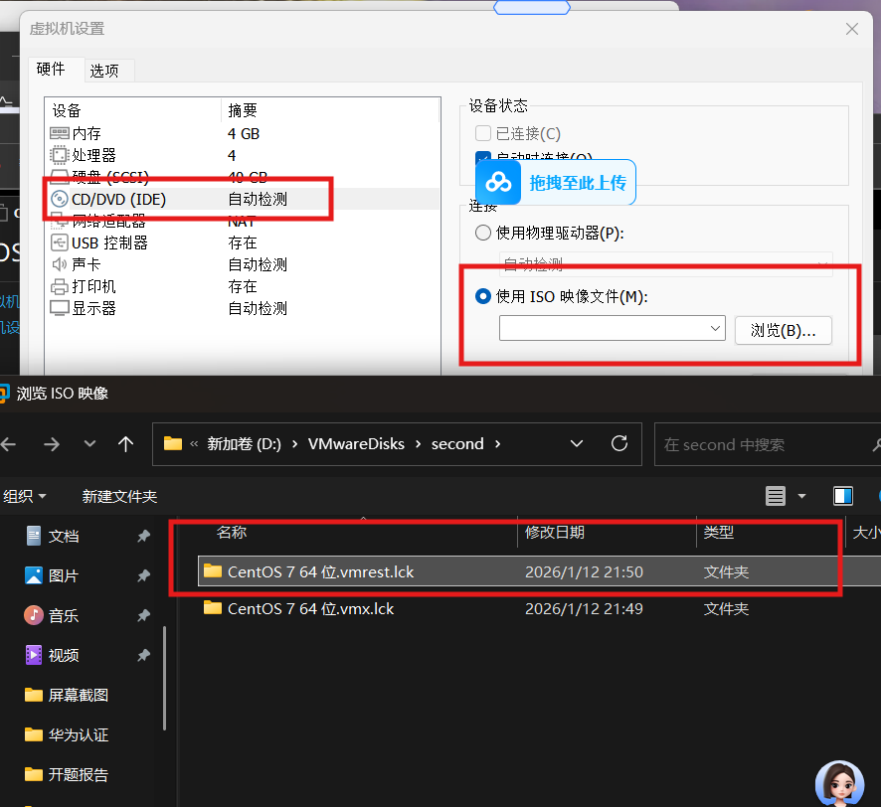This screenshot has height=807, width=881.
Task: Close the 虚拟机设置 dialog
Action: pyautogui.click(x=852, y=29)
